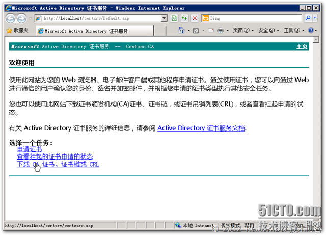Image resolution: width=326 pixels, height=235 pixels.
Task: Open the Active Directory 证书服务文档 link
Action: tap(201, 128)
